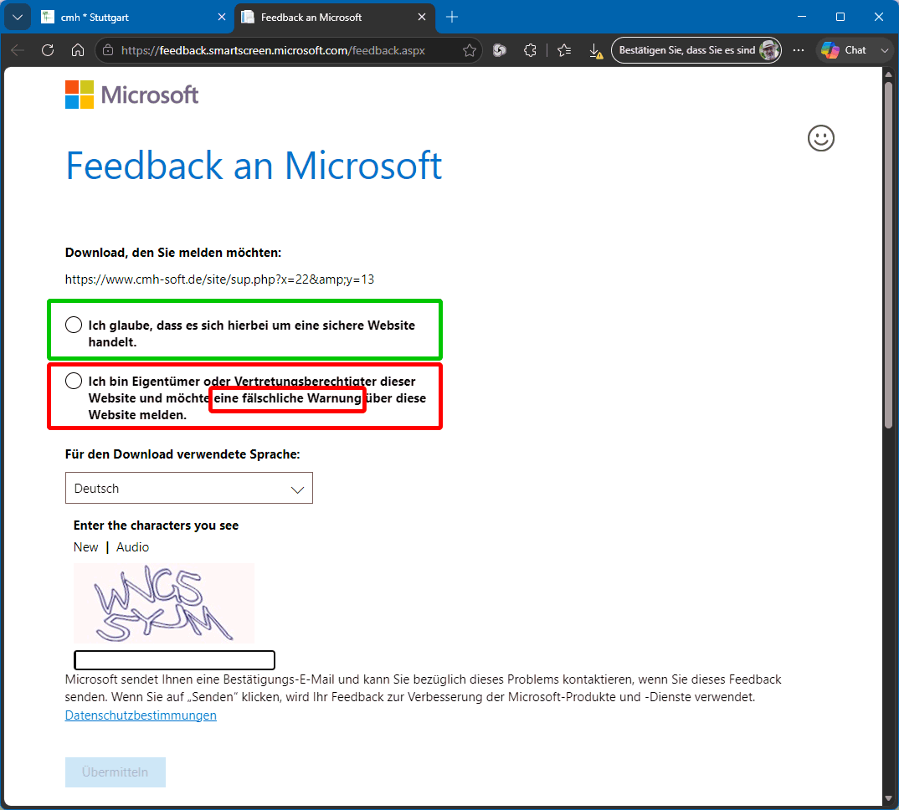Go to the browser home page
The width and height of the screenshot is (899, 810).
click(78, 50)
